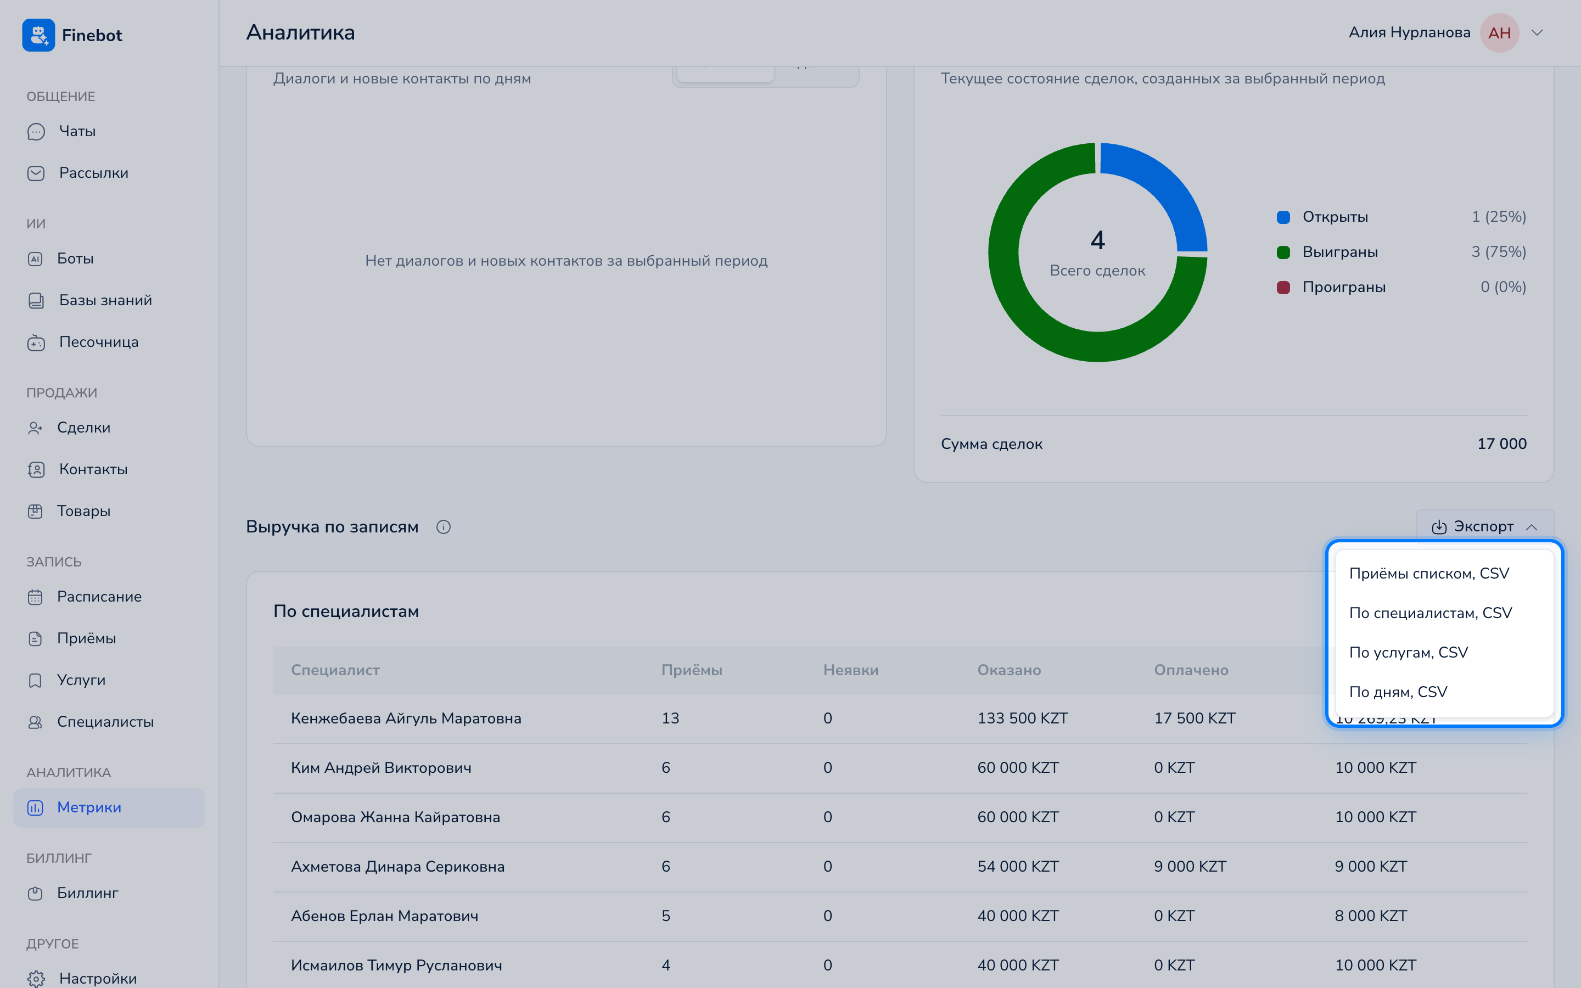The height and width of the screenshot is (988, 1581).
Task: Click green Выиграны legend swatch
Action: (x=1283, y=252)
